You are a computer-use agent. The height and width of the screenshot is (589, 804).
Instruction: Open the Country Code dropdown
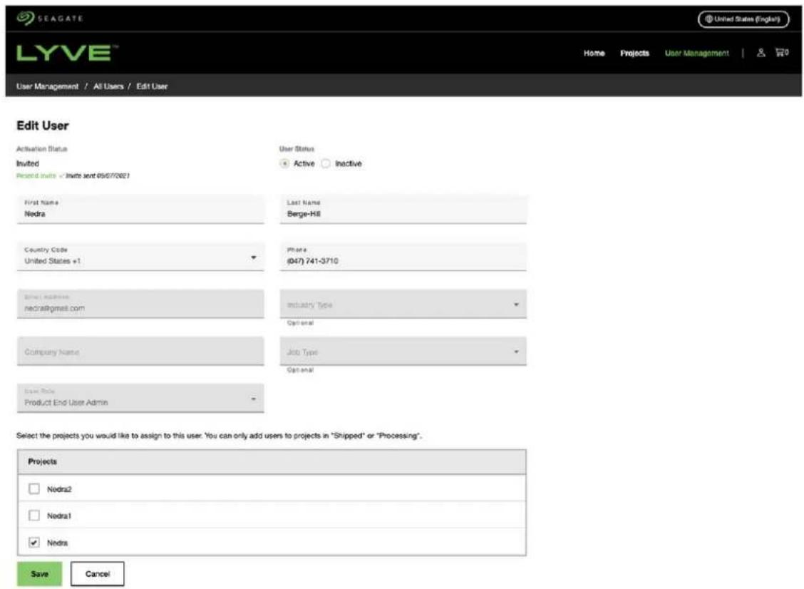140,257
